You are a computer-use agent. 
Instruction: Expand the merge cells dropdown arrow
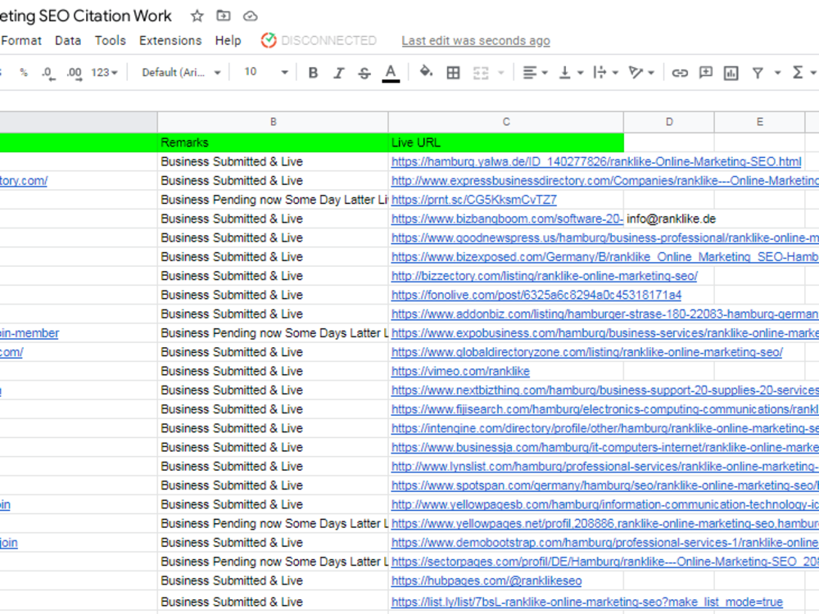pyautogui.click(x=501, y=73)
